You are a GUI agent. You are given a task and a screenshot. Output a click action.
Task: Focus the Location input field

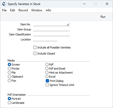45,39
